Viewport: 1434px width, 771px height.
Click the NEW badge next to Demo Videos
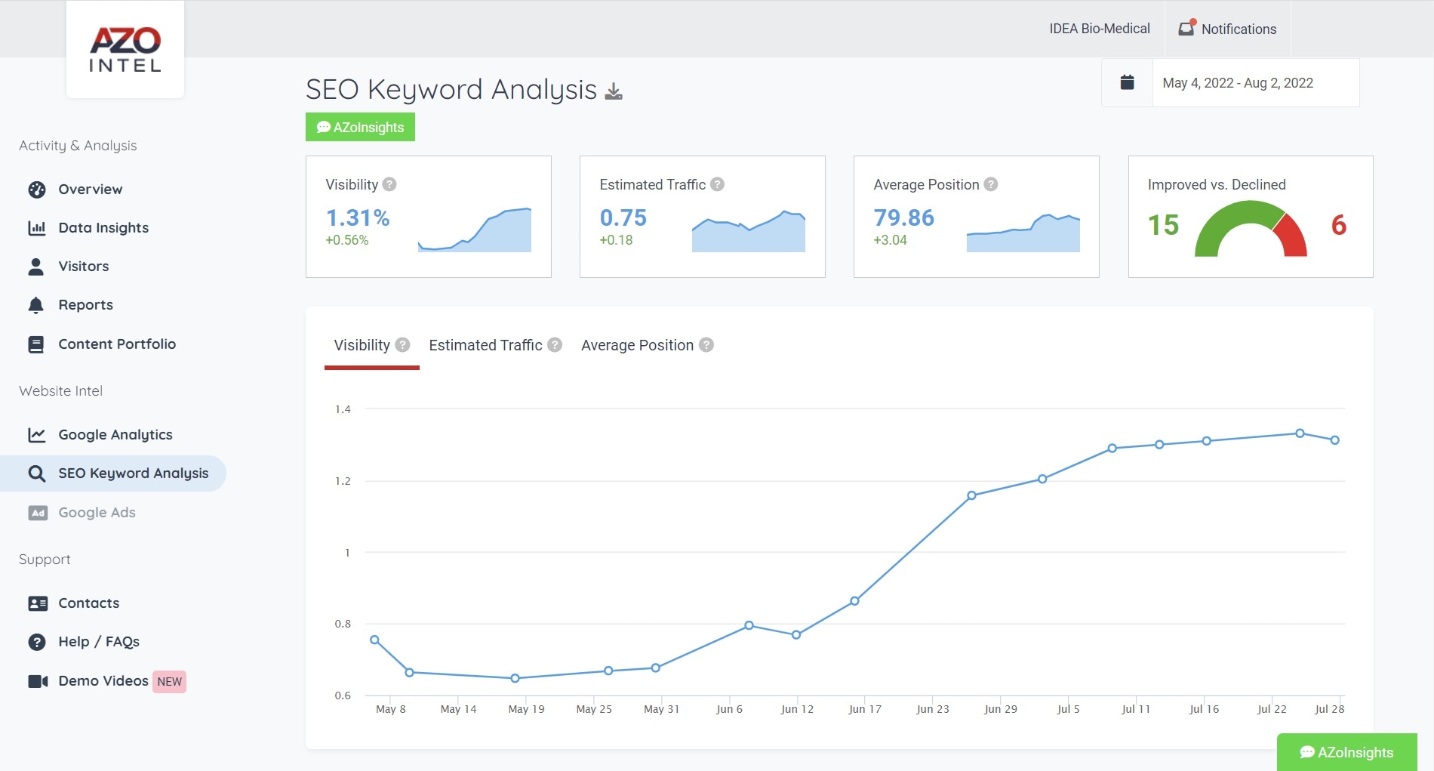pyautogui.click(x=170, y=682)
